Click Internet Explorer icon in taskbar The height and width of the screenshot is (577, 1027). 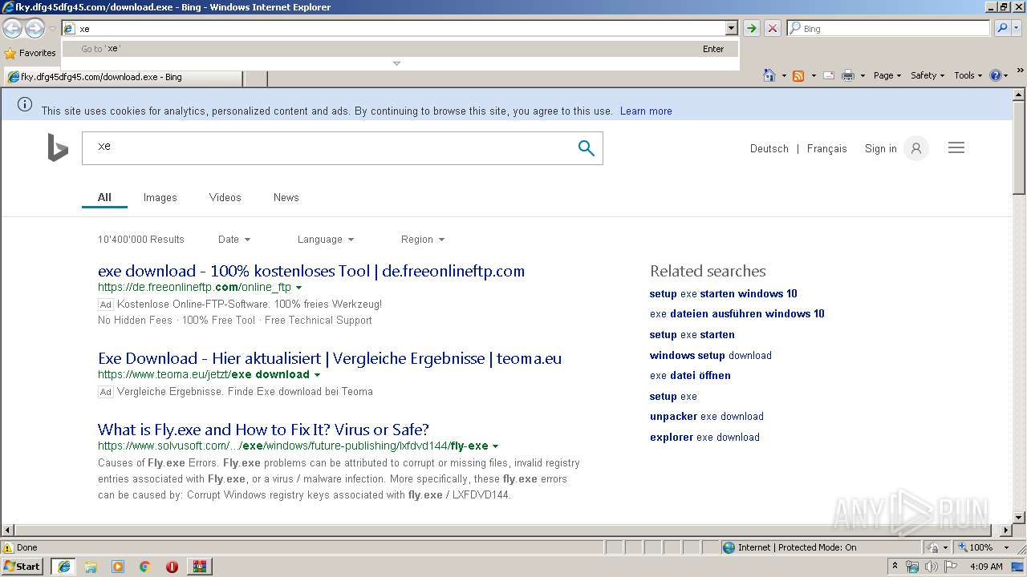pyautogui.click(x=63, y=567)
